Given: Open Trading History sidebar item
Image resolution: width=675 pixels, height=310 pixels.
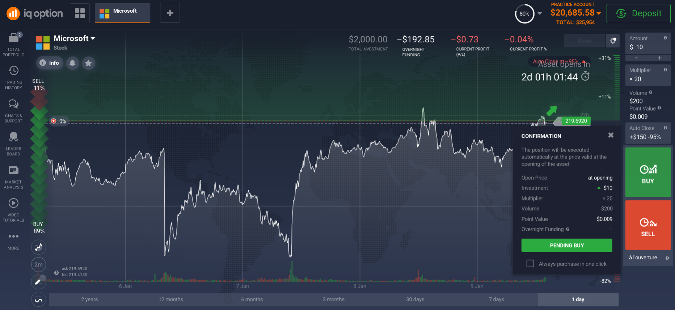Looking at the screenshot, I should (x=13, y=77).
